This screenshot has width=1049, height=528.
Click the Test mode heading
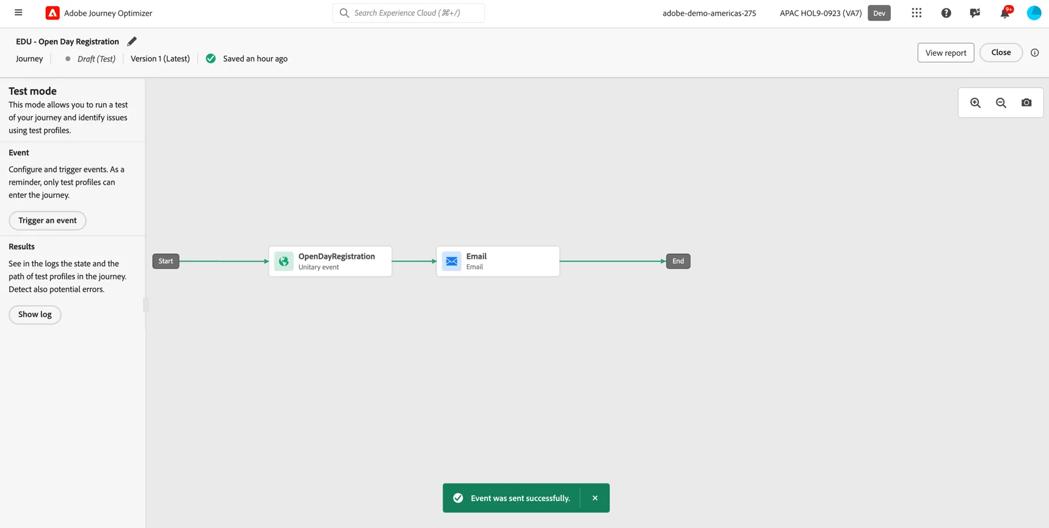32,91
